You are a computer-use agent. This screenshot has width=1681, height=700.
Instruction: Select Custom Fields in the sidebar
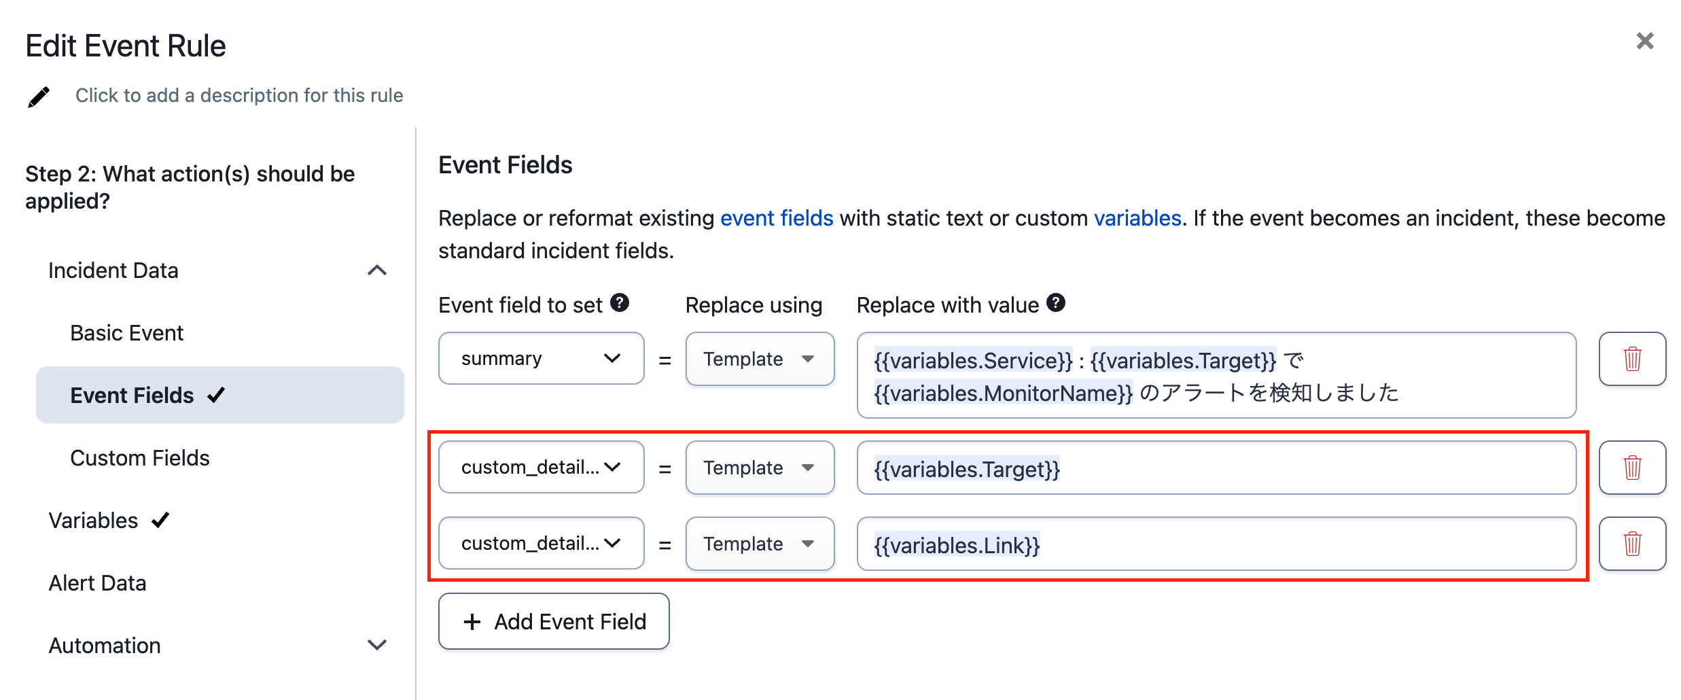(139, 457)
